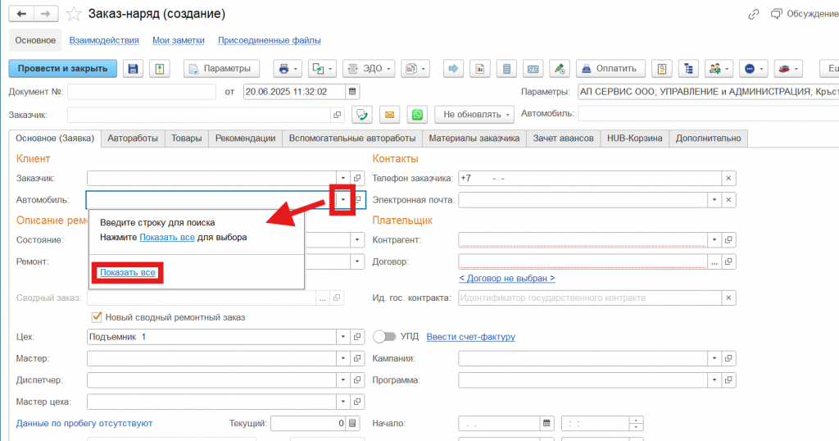Open the print icon menu
The image size is (839, 441).
point(288,68)
